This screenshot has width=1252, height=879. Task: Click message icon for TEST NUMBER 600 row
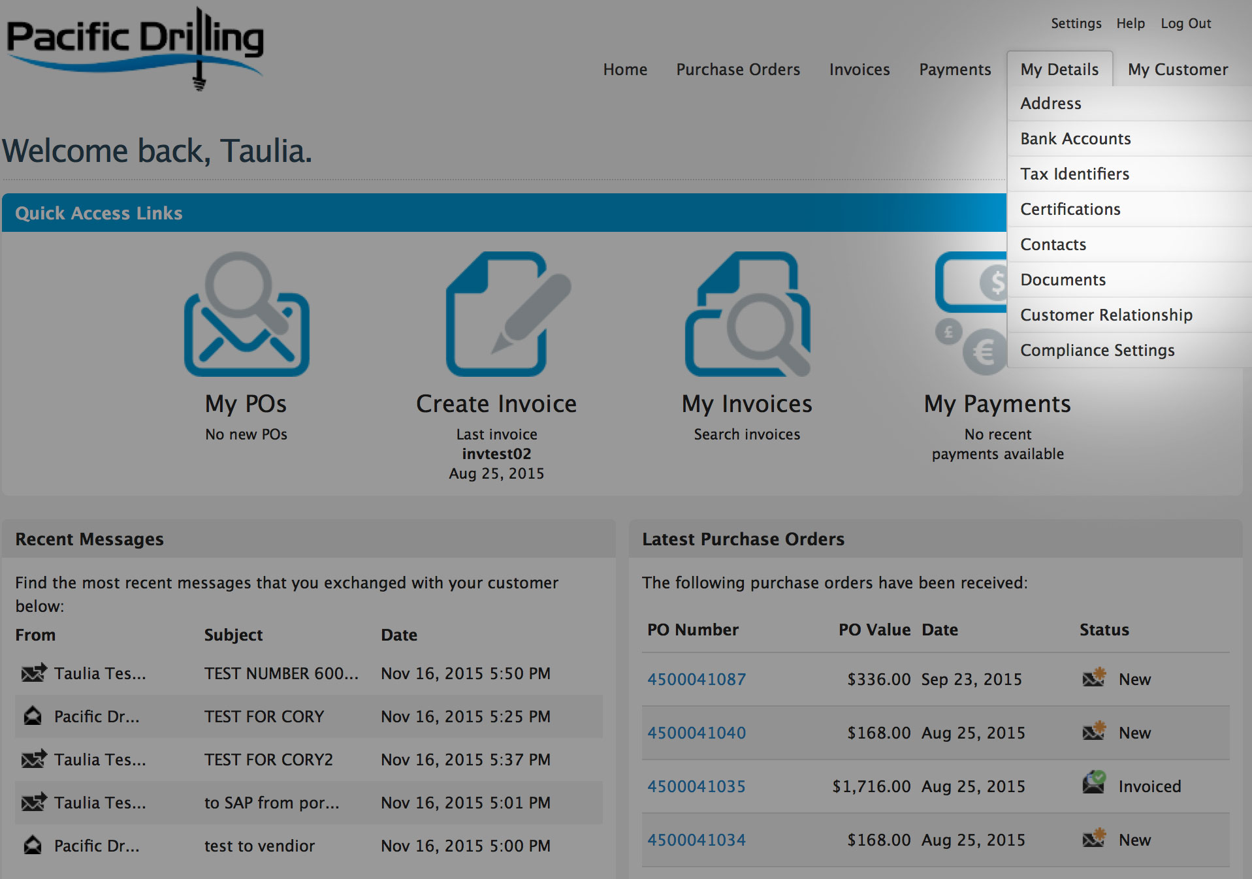point(33,673)
